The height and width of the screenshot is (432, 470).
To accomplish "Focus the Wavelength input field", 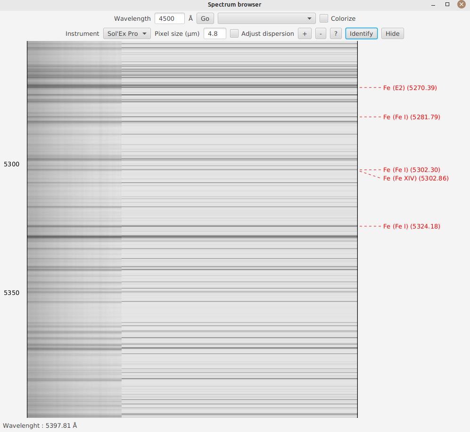I will pos(169,19).
